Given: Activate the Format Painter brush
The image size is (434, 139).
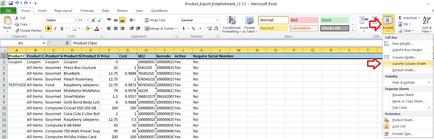Looking at the screenshot, I should pyautogui.click(x=28, y=31).
